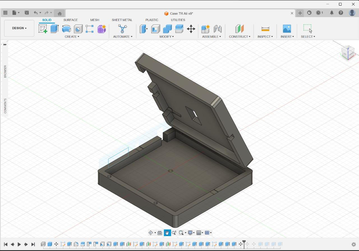The height and width of the screenshot is (251, 359).
Task: Expand the AUTOMATE menu
Action: point(123,36)
